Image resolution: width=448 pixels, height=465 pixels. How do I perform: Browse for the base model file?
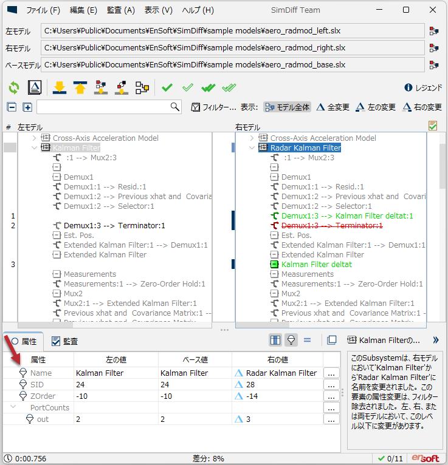click(434, 64)
